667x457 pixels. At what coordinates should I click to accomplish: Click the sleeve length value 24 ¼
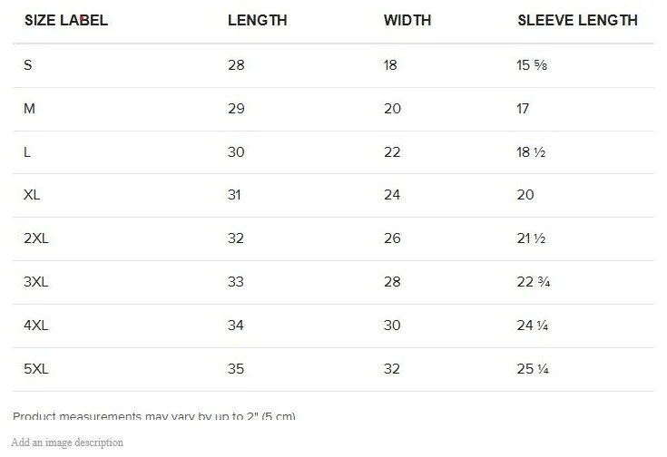tap(533, 326)
